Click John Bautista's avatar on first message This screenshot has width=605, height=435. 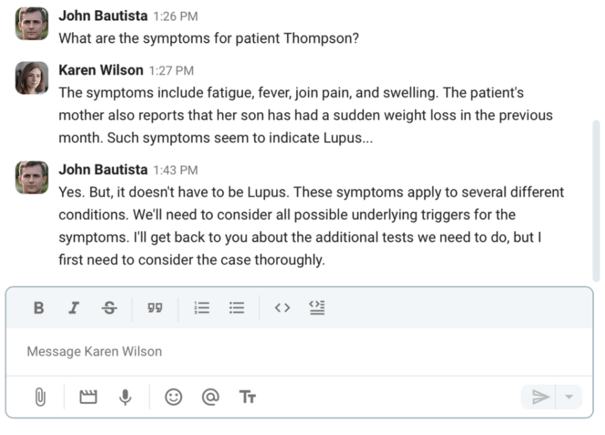pyautogui.click(x=32, y=24)
